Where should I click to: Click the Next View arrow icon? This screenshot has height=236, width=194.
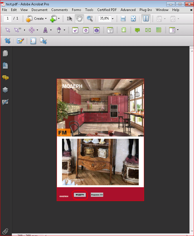[173, 19]
